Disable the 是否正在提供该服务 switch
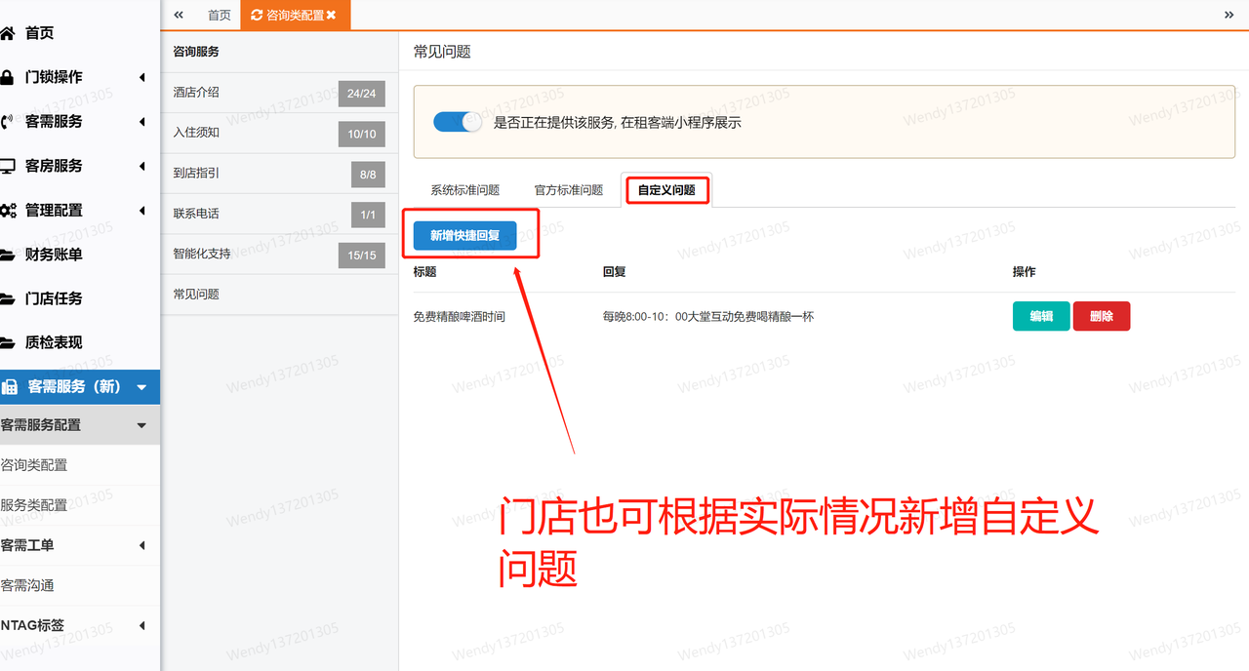Image resolution: width=1249 pixels, height=671 pixels. (x=457, y=122)
